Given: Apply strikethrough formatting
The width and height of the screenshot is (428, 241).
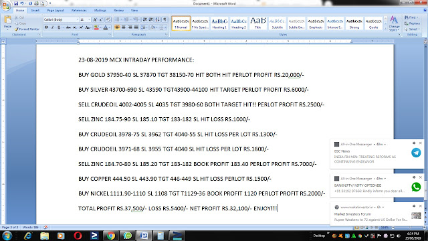Looking at the screenshot, I should [x=68, y=27].
